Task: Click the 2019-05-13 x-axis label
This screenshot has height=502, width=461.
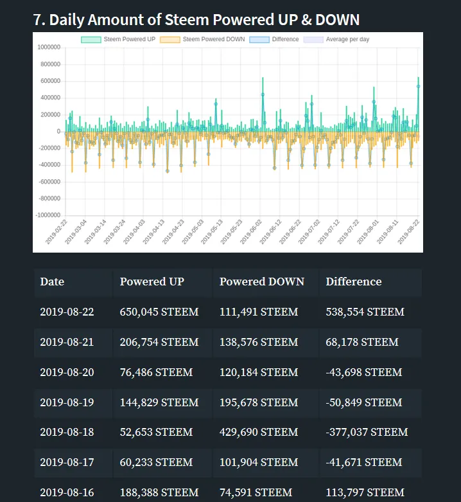Action: click(x=212, y=232)
